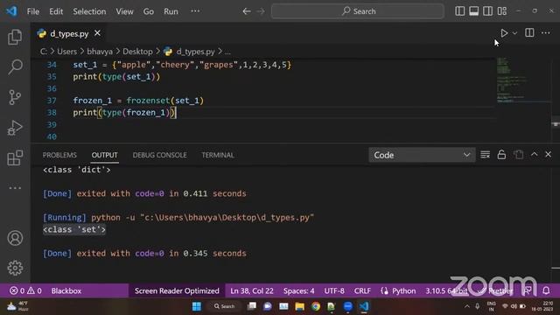560x315 pixels.
Task: Switch to the DEBUG CONSOLE tab
Action: (x=159, y=155)
